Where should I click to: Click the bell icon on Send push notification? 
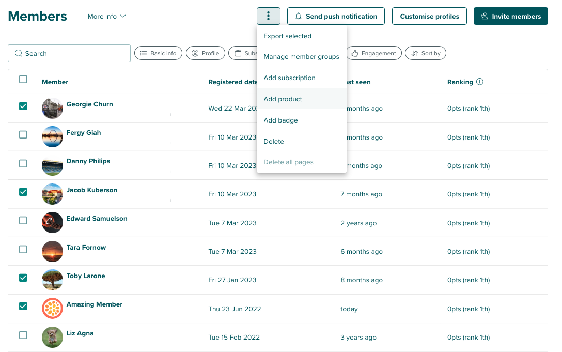coord(299,16)
